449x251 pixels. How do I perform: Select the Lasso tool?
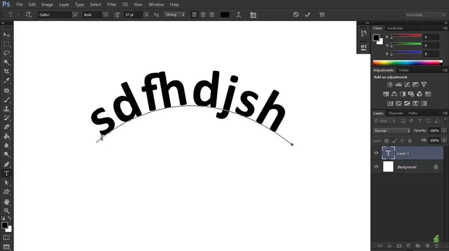[x=6, y=53]
